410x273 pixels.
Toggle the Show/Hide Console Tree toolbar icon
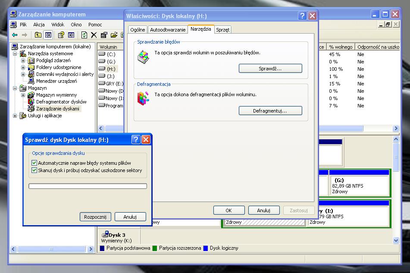pos(48,35)
